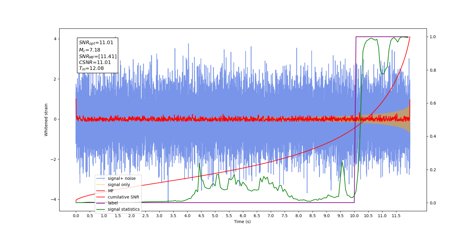Click the x-axis tick label 6.0

point(243,216)
